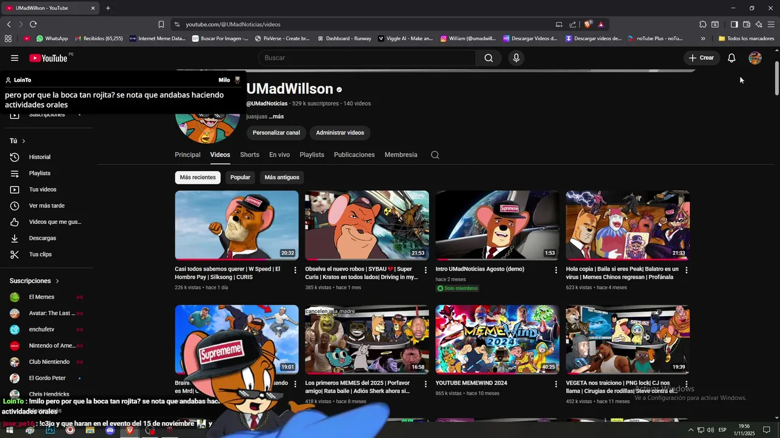The height and width of the screenshot is (438, 780).
Task: Click the Personalizar canal button
Action: 276,133
